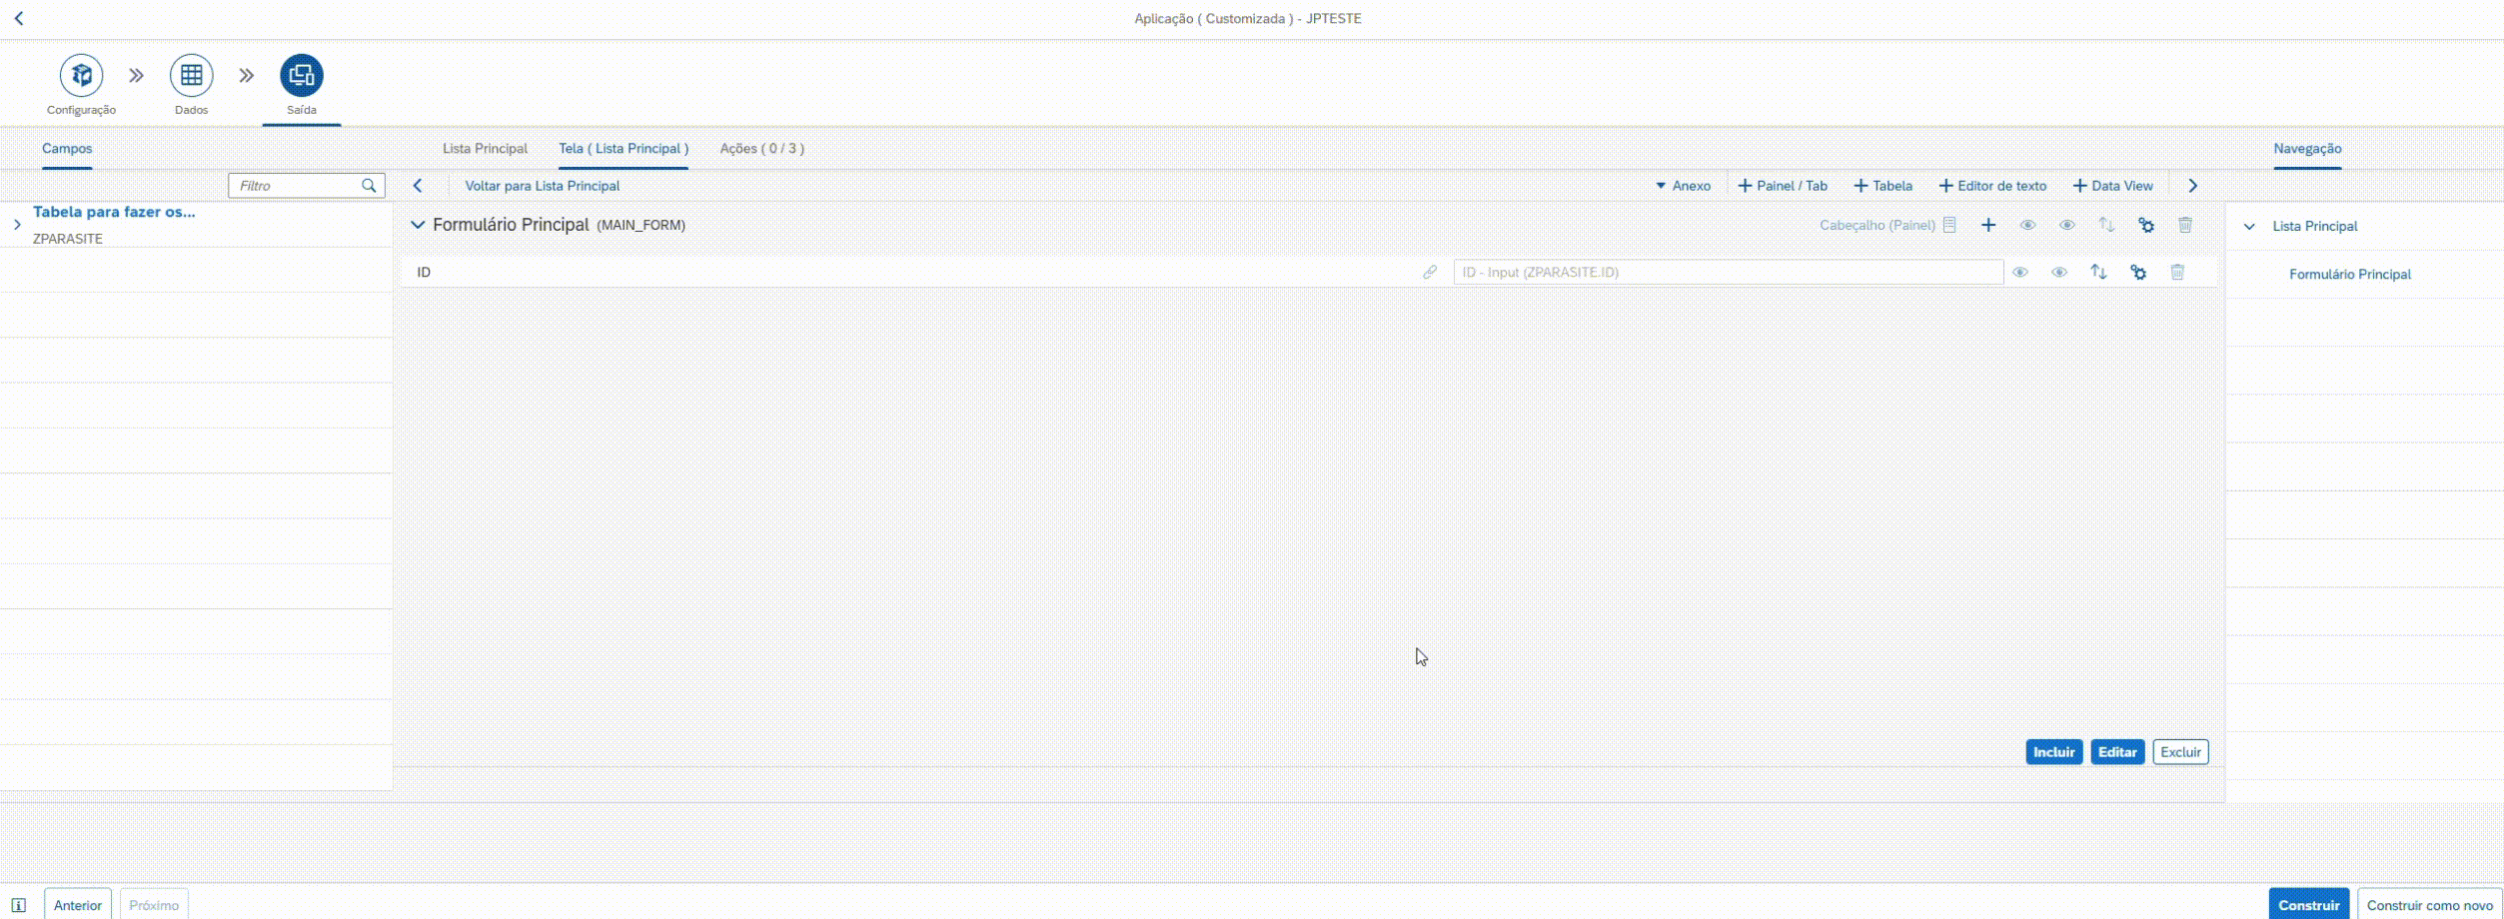2504x919 pixels.
Task: Expand the Tabela para fazer os... tree node
Action: click(17, 225)
